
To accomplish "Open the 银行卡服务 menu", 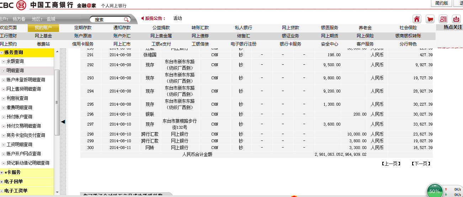I will pyautogui.click(x=291, y=44).
